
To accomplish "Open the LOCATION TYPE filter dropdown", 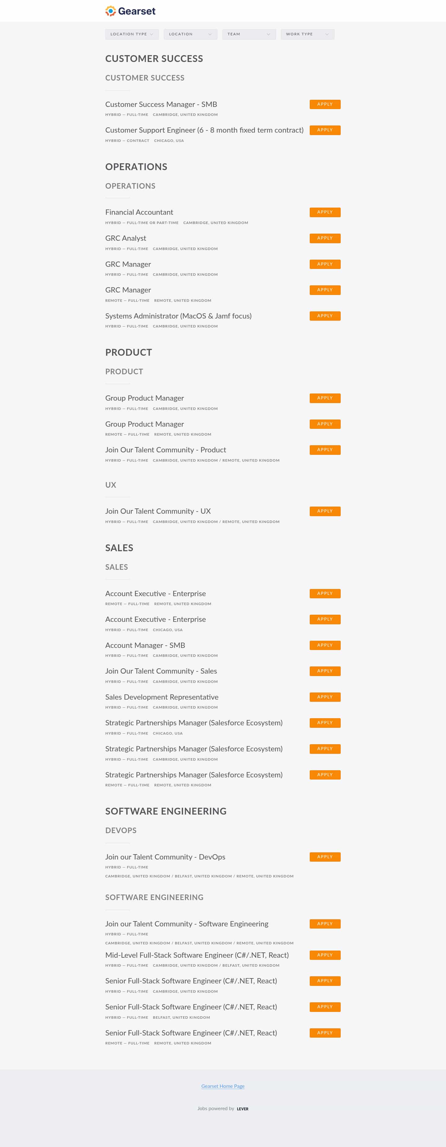I will point(132,34).
